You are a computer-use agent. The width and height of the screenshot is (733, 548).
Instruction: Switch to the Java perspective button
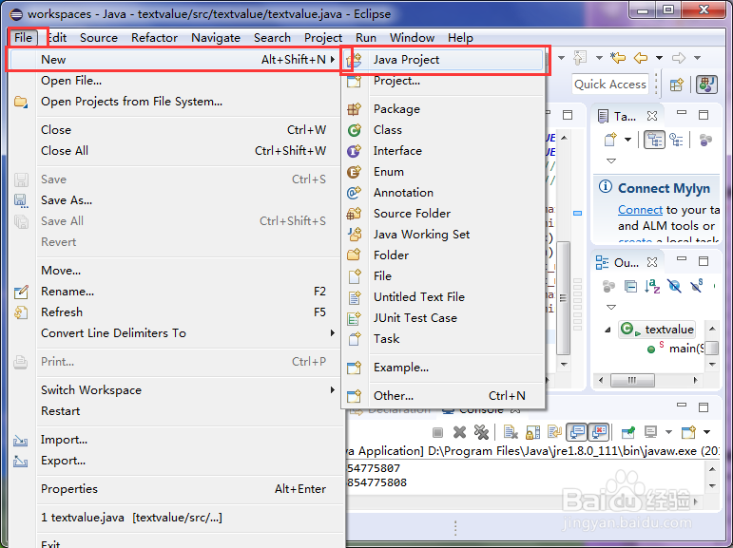coord(706,85)
